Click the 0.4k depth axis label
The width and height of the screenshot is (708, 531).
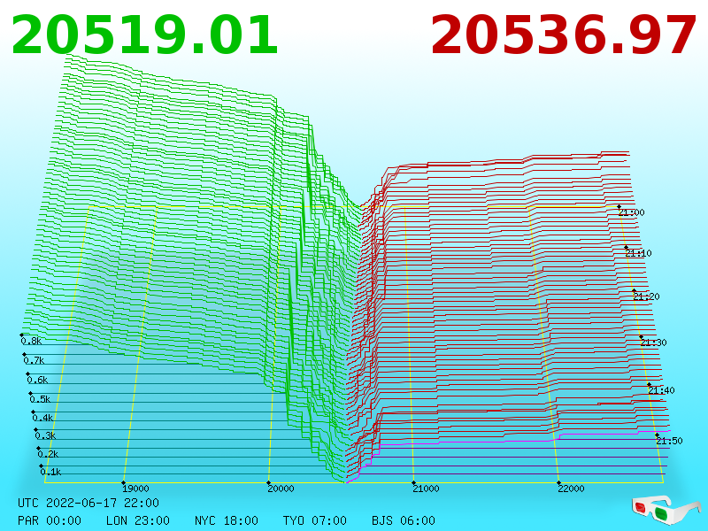point(42,418)
